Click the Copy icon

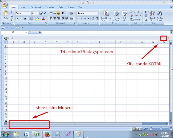pos(11,16)
